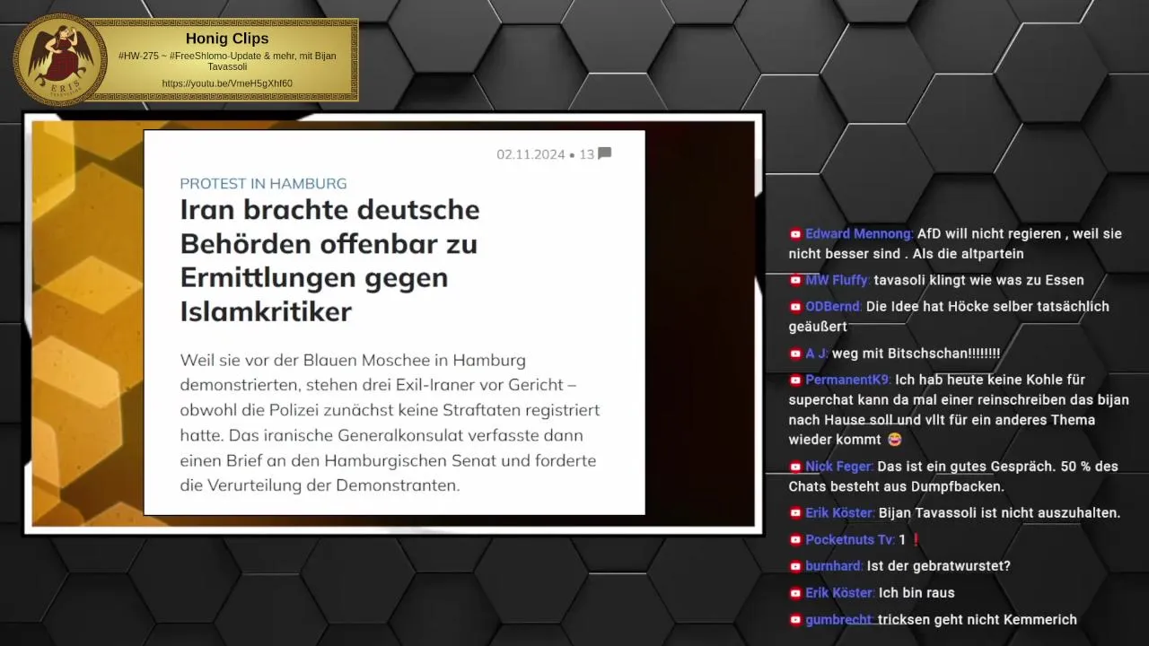
Task: Click the PROTEST IN HAMBURG category label
Action: [x=263, y=184]
